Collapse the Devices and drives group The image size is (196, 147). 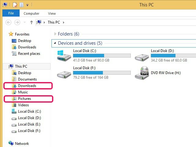pyautogui.click(x=55, y=43)
